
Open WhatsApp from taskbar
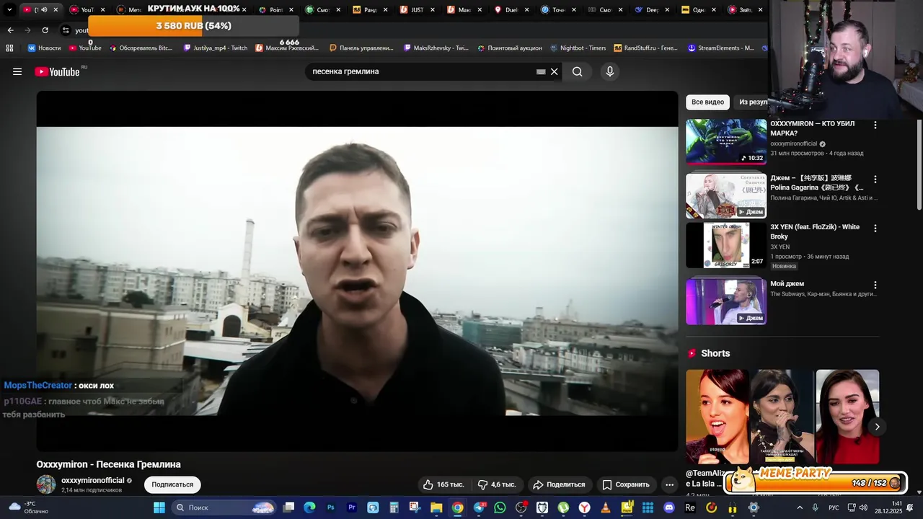coord(500,507)
